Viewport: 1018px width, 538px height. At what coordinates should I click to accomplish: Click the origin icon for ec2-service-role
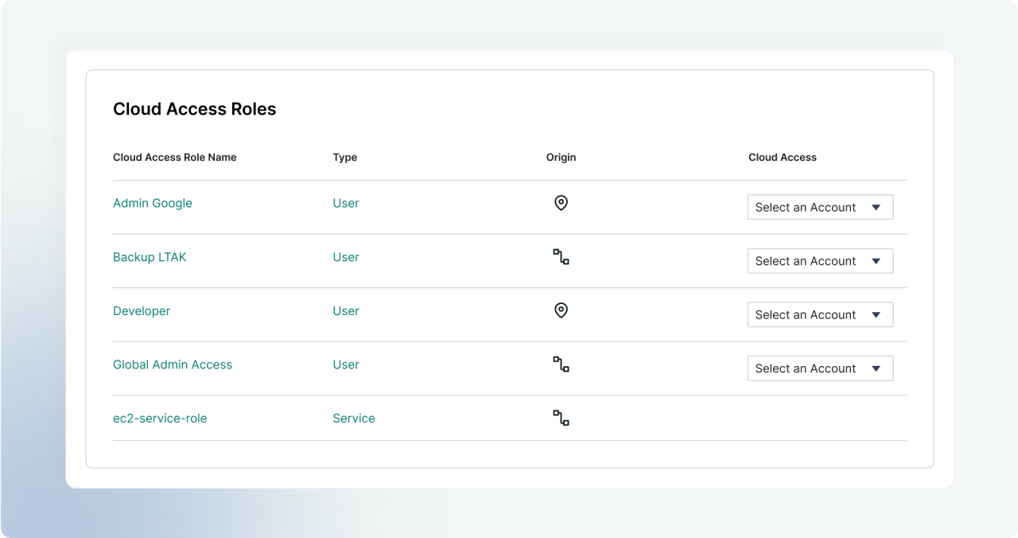[561, 418]
